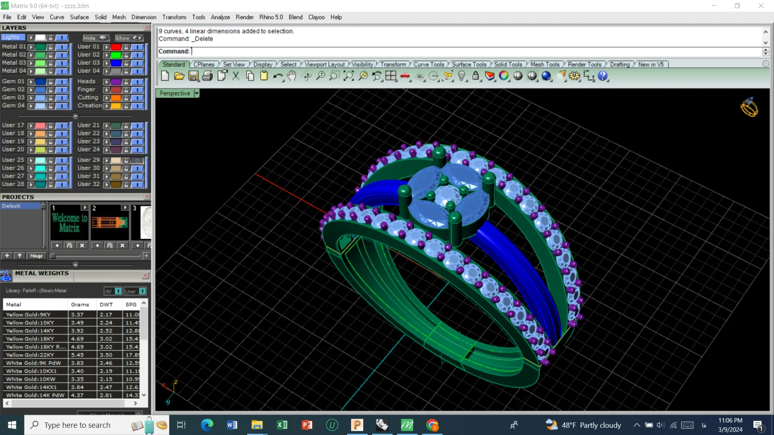Expand the Cutting layer arrow
Screen dimensions: 774x435
[x=106, y=98]
